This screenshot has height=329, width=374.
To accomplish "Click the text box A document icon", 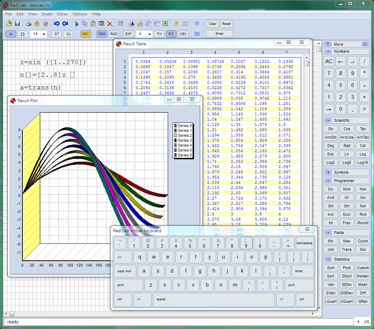I will click(148, 23).
